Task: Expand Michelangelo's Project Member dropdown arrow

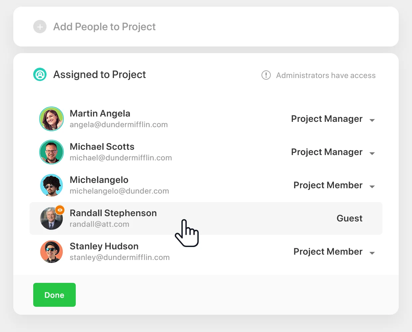Action: pos(372,187)
